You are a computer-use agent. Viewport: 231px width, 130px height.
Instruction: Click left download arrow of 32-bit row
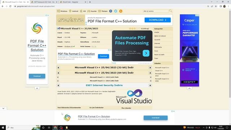pos(58,68)
